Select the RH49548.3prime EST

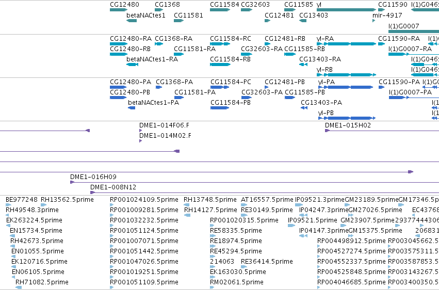[x=8, y=215]
